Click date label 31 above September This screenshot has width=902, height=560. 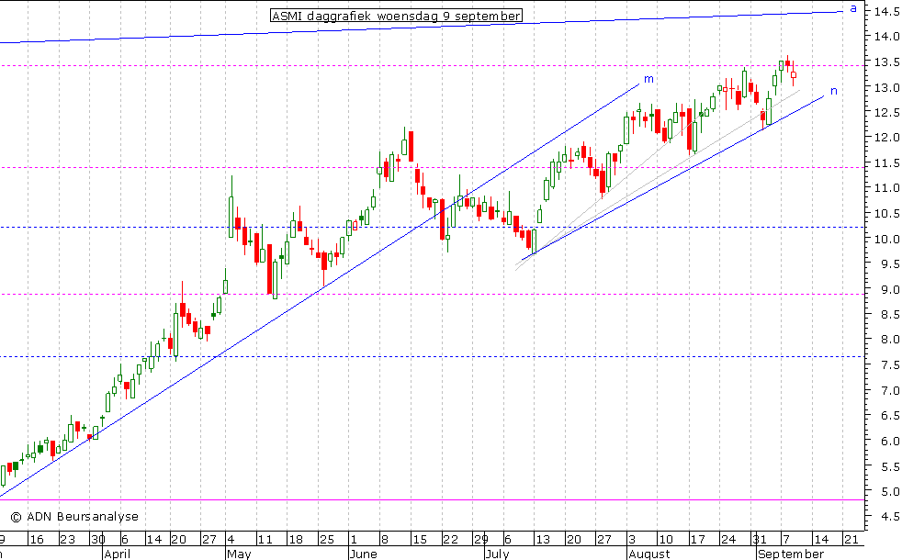point(760,539)
